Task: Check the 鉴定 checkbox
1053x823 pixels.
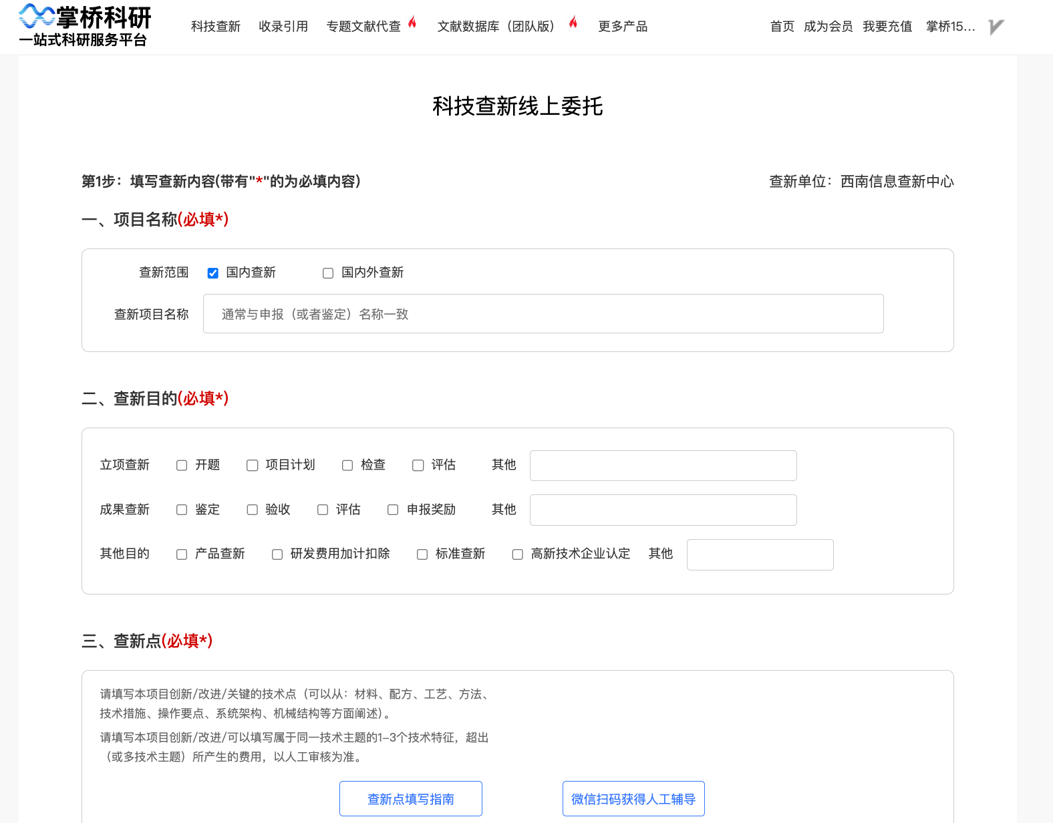Action: (x=182, y=510)
